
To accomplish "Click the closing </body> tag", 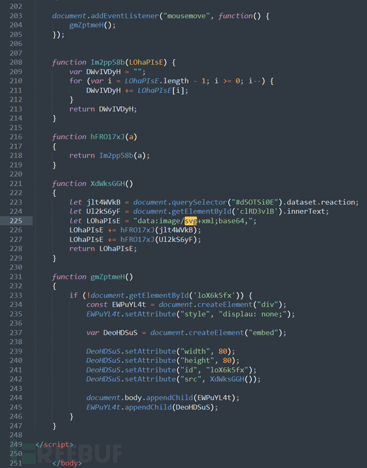I will [x=67, y=463].
